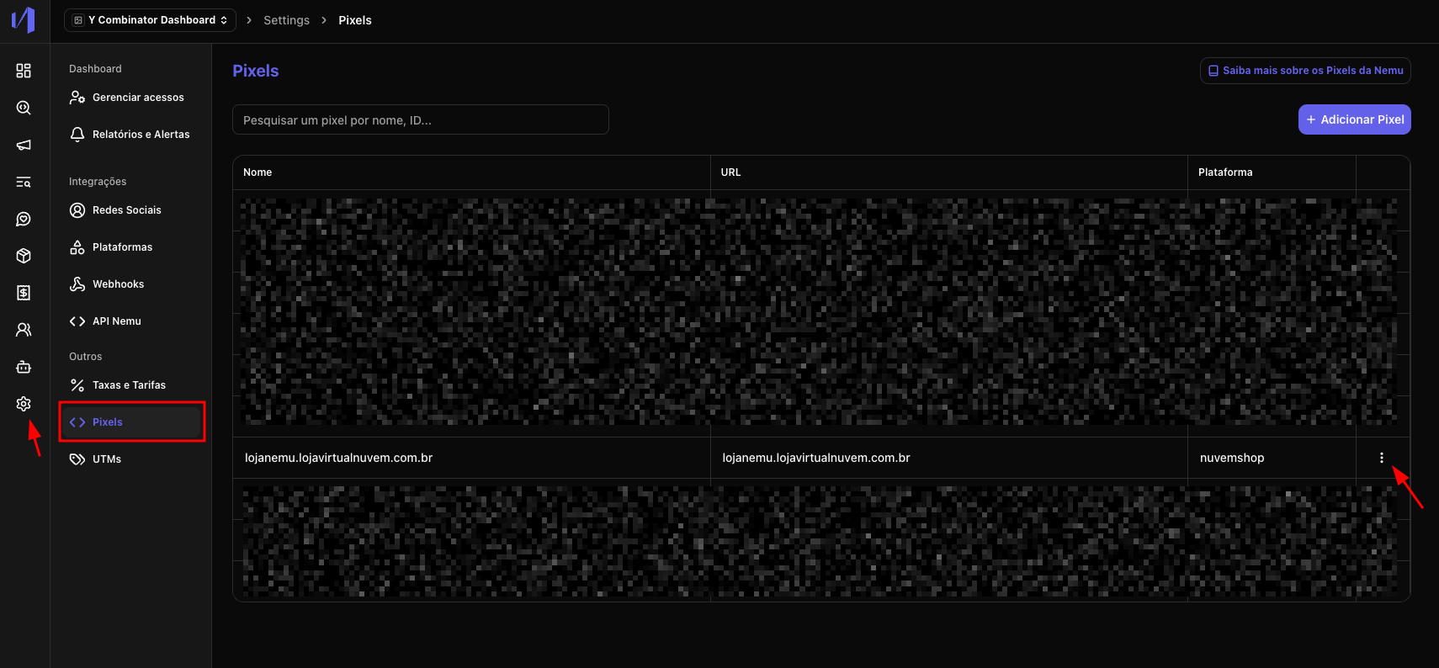Open the three-dot menu for nuvemshop row

pyautogui.click(x=1382, y=458)
